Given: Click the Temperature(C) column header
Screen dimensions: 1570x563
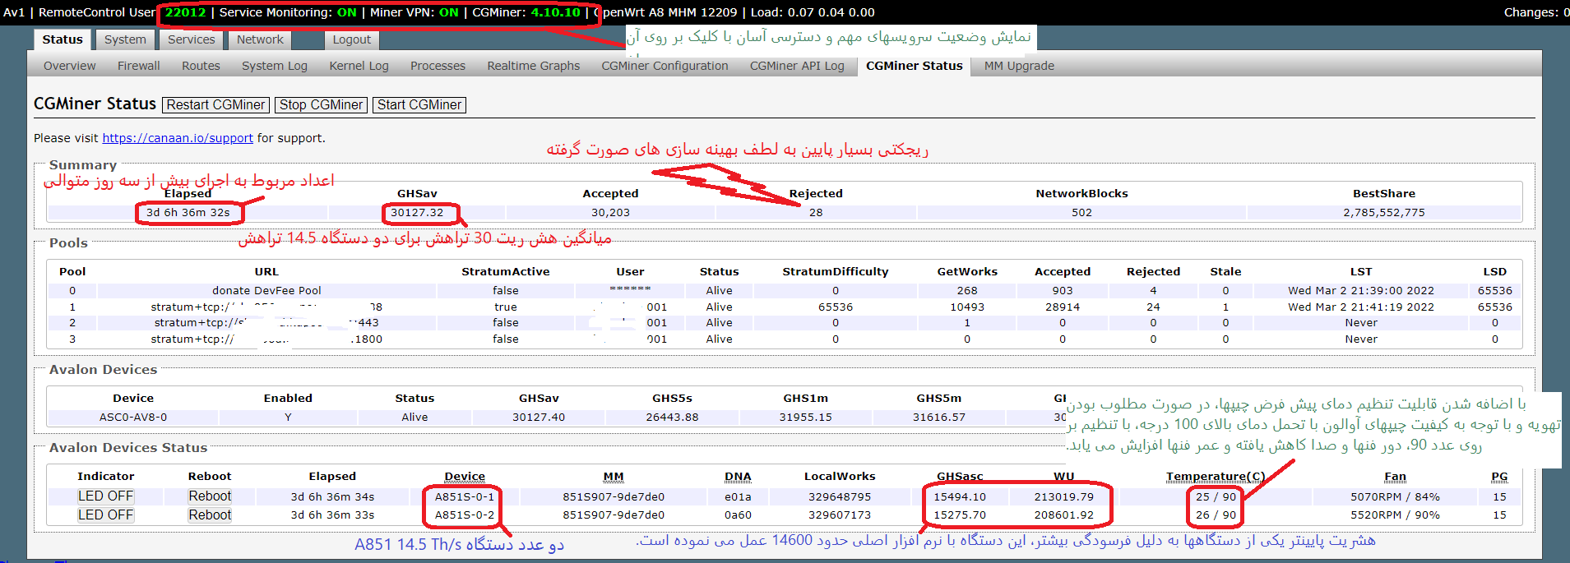Looking at the screenshot, I should pos(1216,476).
